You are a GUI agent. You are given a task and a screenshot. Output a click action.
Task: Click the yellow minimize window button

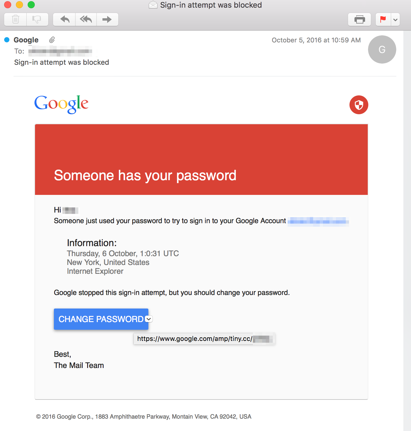(19, 5)
